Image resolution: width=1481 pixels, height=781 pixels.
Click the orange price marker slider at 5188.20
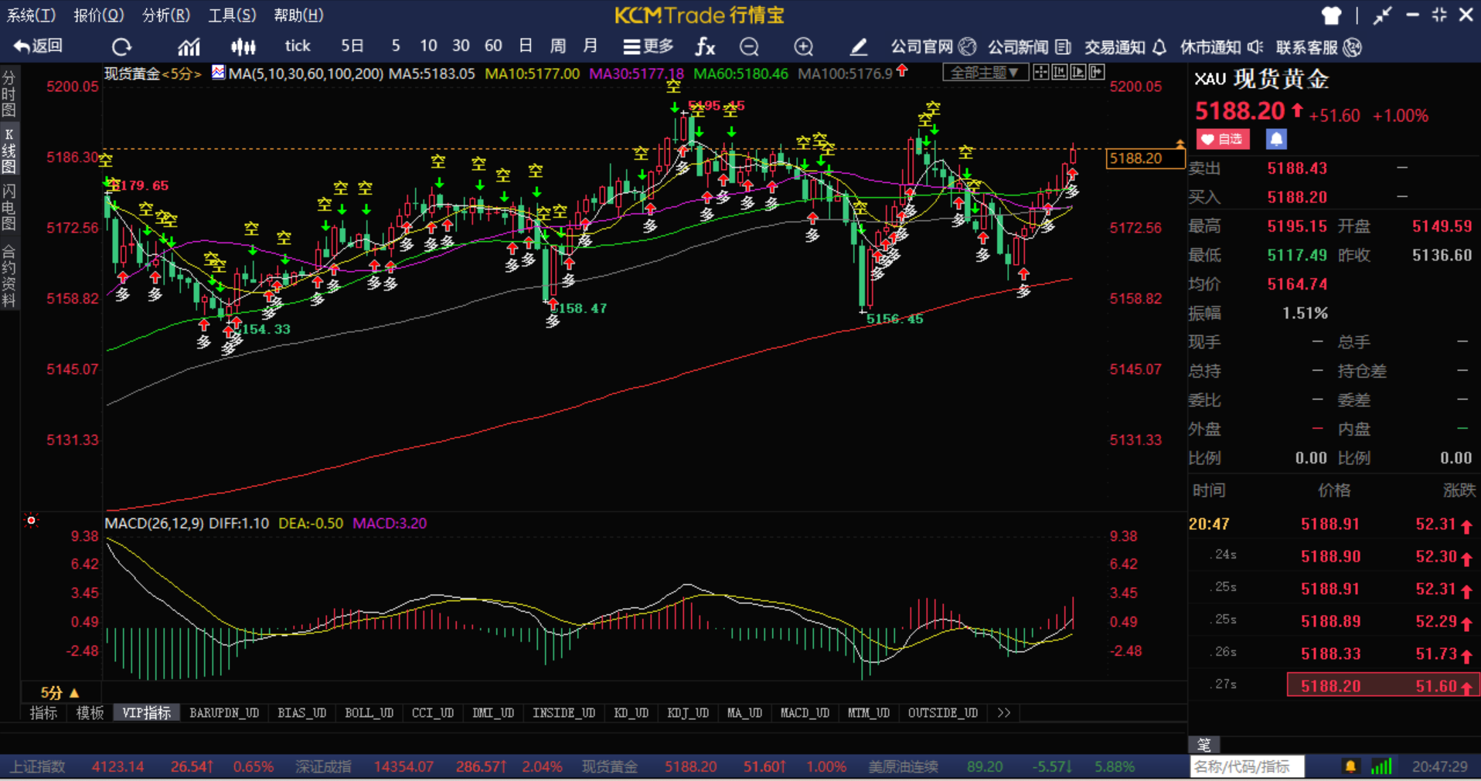point(1145,158)
